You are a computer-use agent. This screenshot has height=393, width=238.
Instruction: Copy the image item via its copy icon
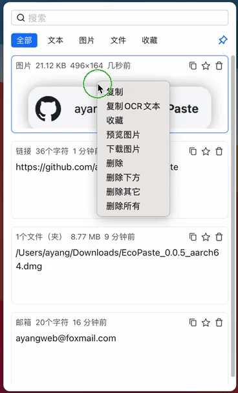click(x=193, y=65)
